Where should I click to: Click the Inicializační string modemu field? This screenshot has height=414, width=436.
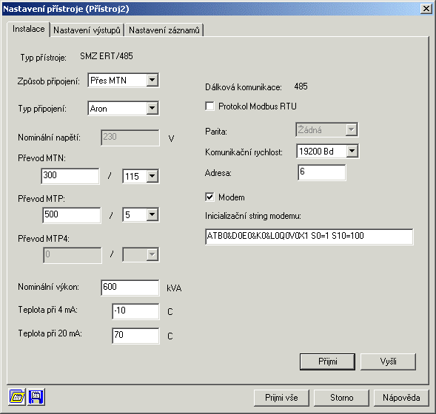[309, 237]
